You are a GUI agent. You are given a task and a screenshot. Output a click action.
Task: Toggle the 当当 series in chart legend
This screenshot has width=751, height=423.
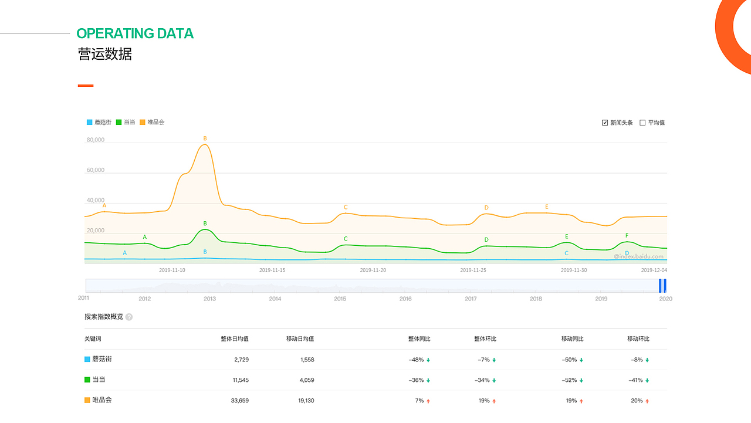[126, 122]
